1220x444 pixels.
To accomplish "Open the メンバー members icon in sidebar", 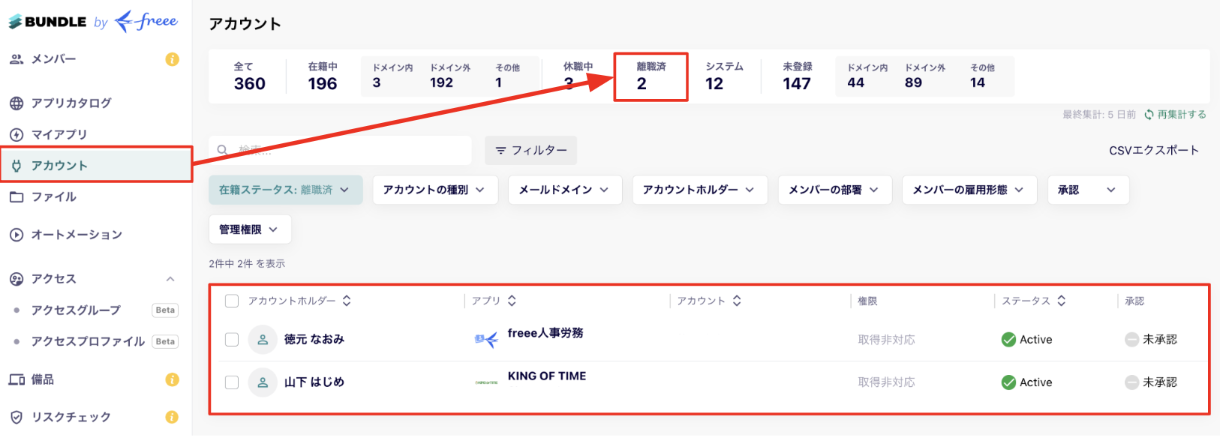I will [x=17, y=59].
